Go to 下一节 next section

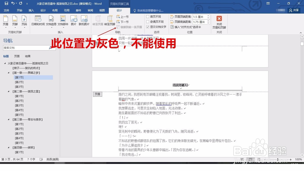click(123, 22)
